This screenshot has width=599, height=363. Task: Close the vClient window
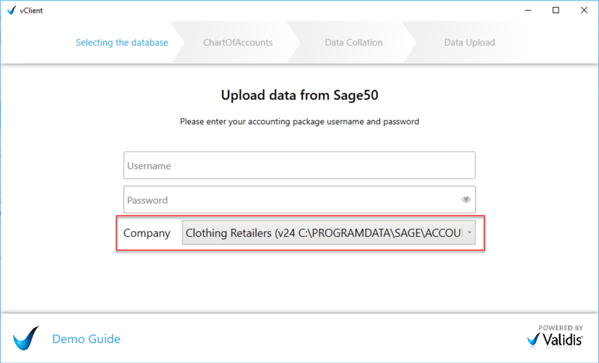(x=584, y=10)
